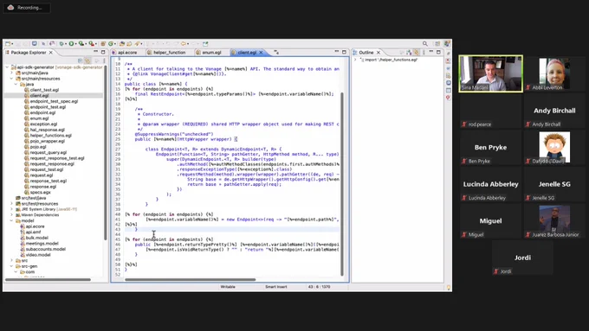Select Abbi Leverton participant tile

tap(554, 73)
